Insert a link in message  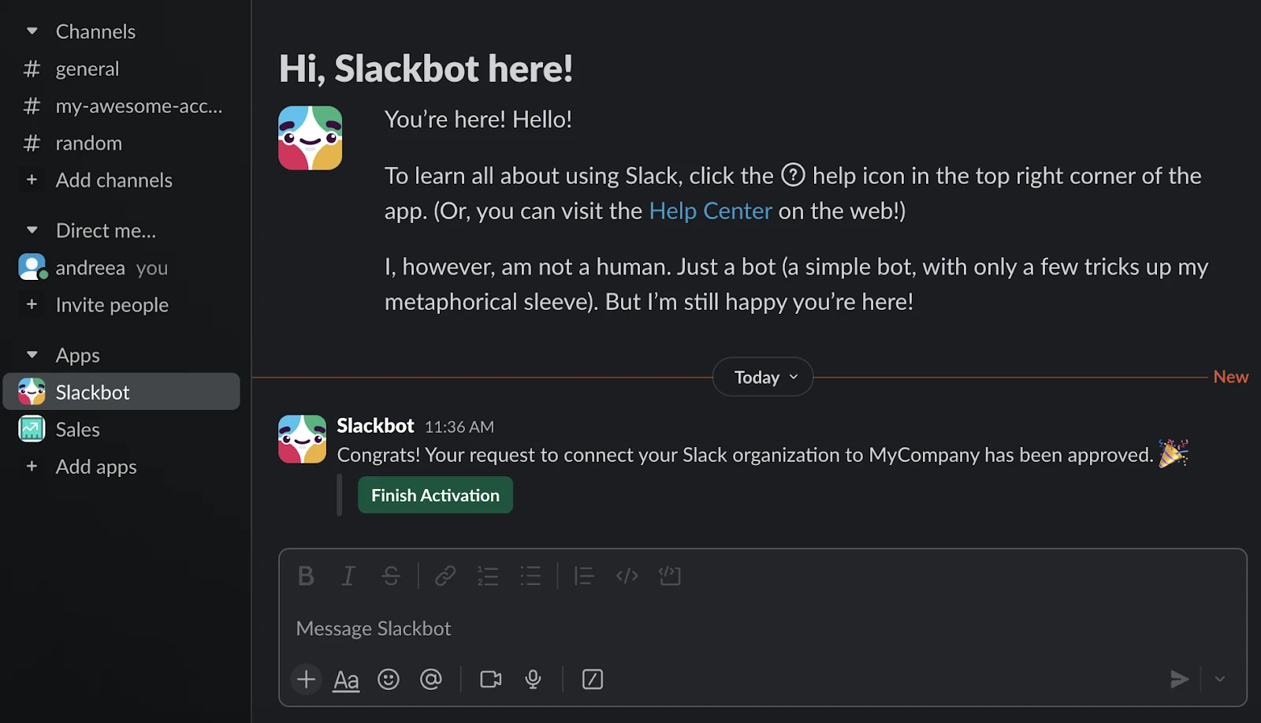[445, 576]
